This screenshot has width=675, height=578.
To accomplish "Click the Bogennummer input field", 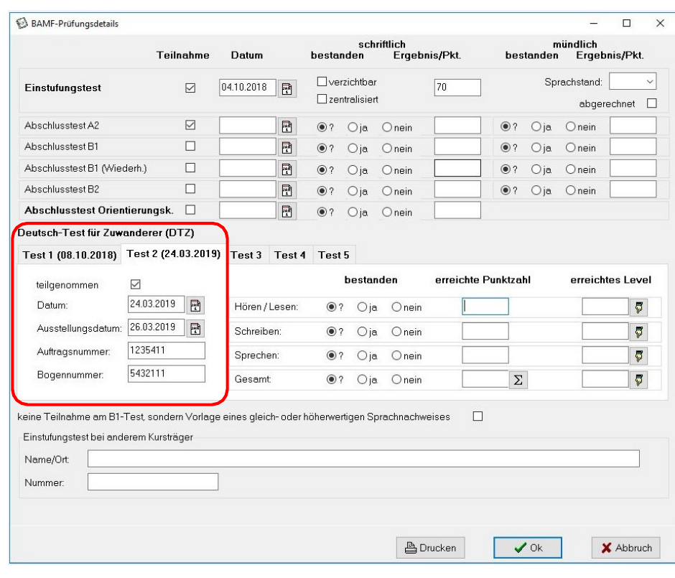I will (x=166, y=373).
